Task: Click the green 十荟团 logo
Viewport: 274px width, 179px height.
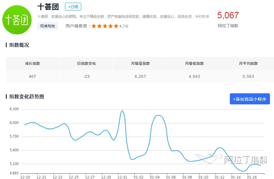Action: click(17, 20)
